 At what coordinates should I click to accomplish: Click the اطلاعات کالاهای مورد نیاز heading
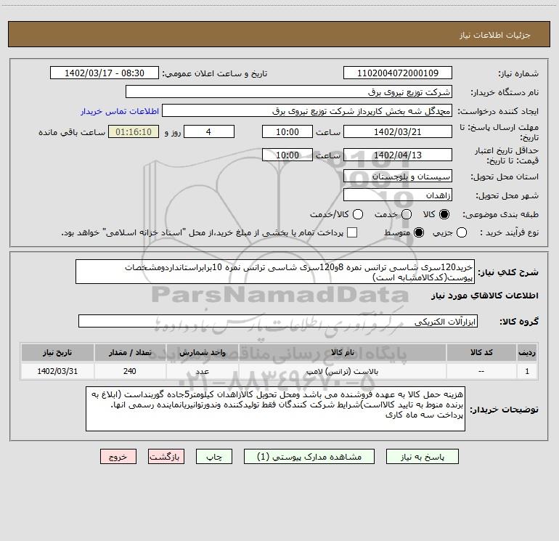coord(484,296)
